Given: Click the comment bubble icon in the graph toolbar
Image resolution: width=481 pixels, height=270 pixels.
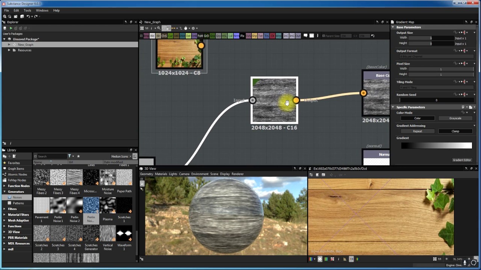Looking at the screenshot, I should [x=306, y=36].
